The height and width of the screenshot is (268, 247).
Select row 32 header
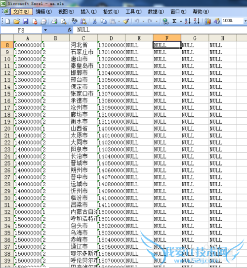[7, 212]
